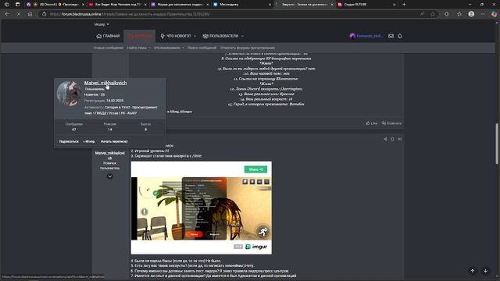Image resolution: width=500 pixels, height=281 pixels.
Task: Click the Подписаться button in user card
Action: (69, 141)
